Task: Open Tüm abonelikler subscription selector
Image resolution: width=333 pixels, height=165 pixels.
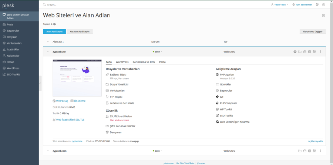Action: 302,4
